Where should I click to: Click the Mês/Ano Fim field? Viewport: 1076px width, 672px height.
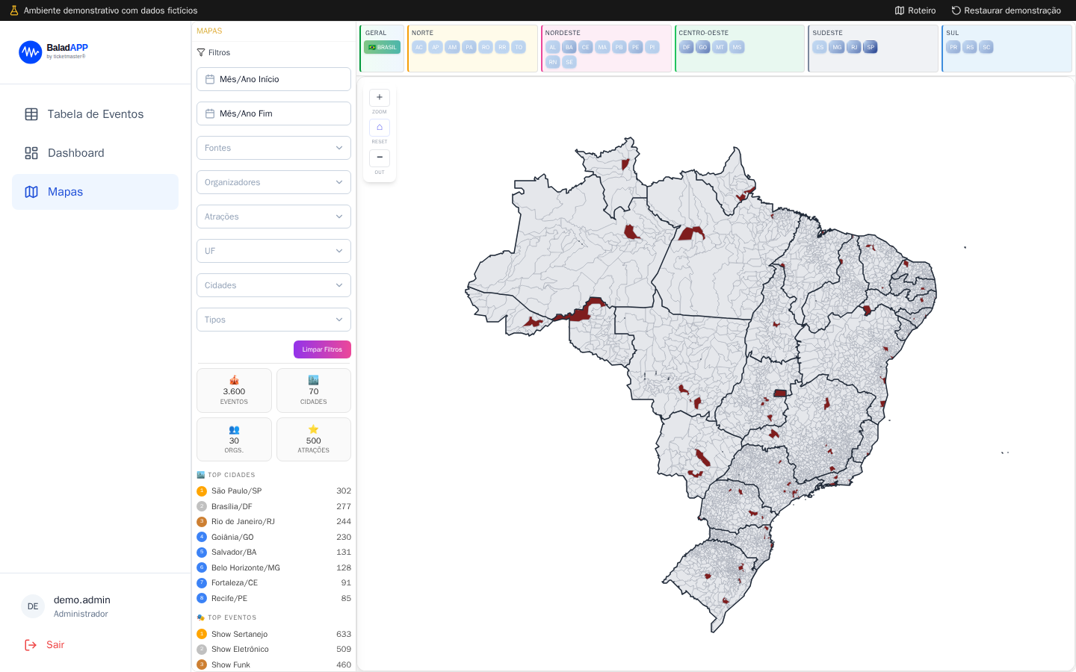(273, 113)
